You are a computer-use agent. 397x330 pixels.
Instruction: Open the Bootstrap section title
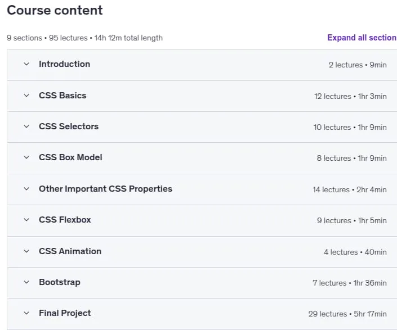point(60,282)
